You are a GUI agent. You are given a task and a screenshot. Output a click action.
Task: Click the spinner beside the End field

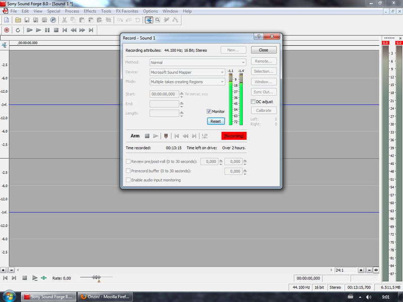(181, 104)
